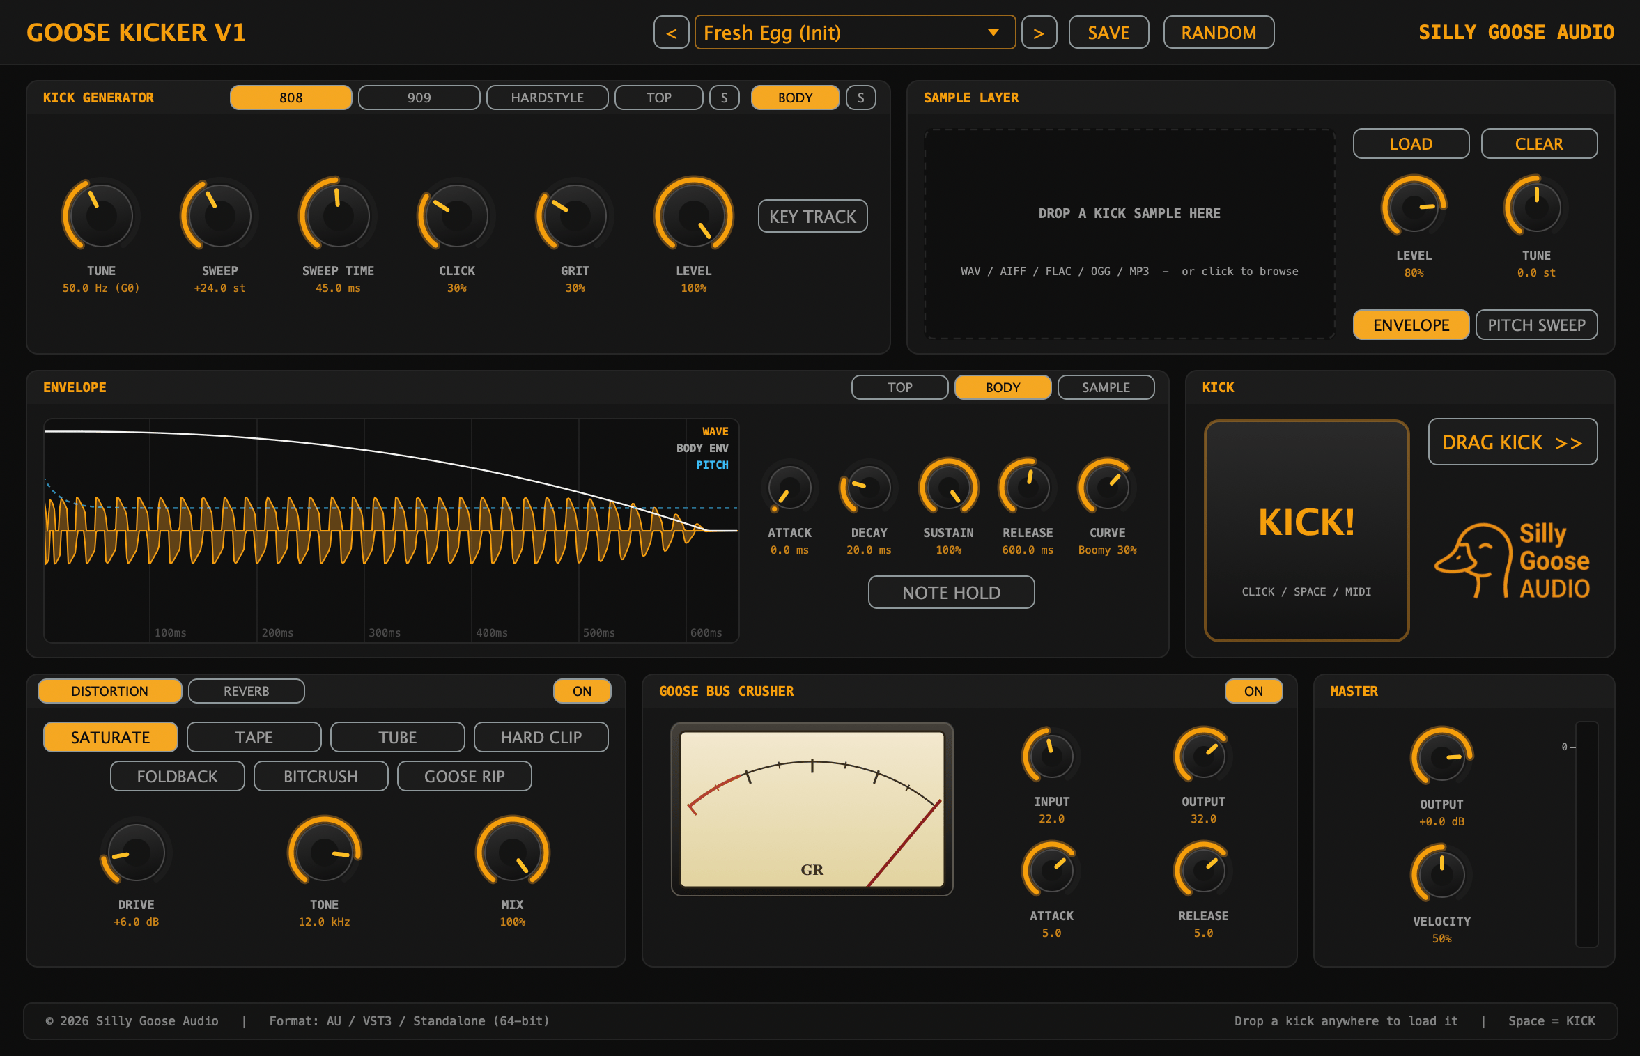Solo the TOP layer with S button
This screenshot has width=1640, height=1056.
pos(725,98)
